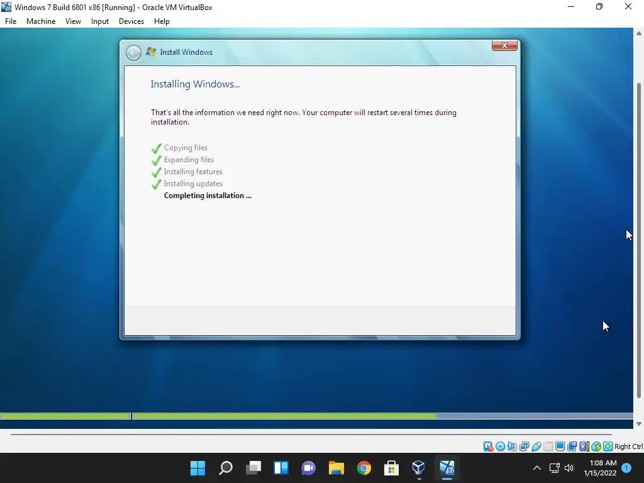
Task: Open the Devices menu
Action: (x=131, y=21)
